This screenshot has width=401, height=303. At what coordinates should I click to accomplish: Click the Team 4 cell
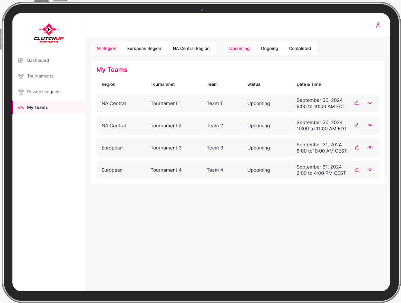(215, 170)
